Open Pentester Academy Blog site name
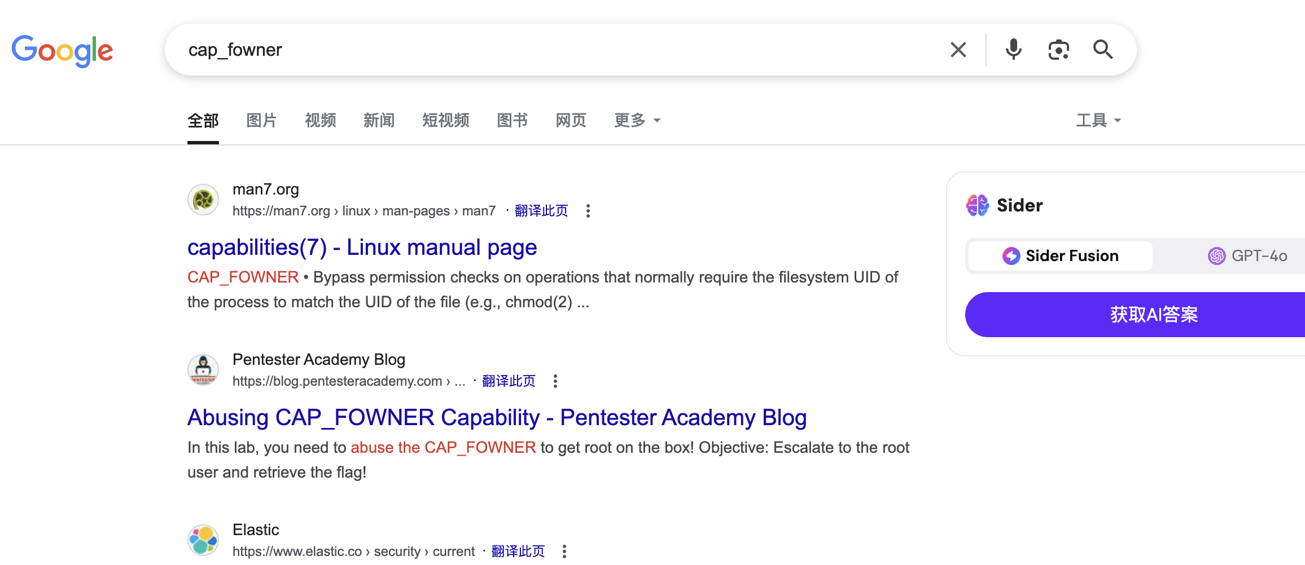This screenshot has width=1305, height=565. coord(319,360)
